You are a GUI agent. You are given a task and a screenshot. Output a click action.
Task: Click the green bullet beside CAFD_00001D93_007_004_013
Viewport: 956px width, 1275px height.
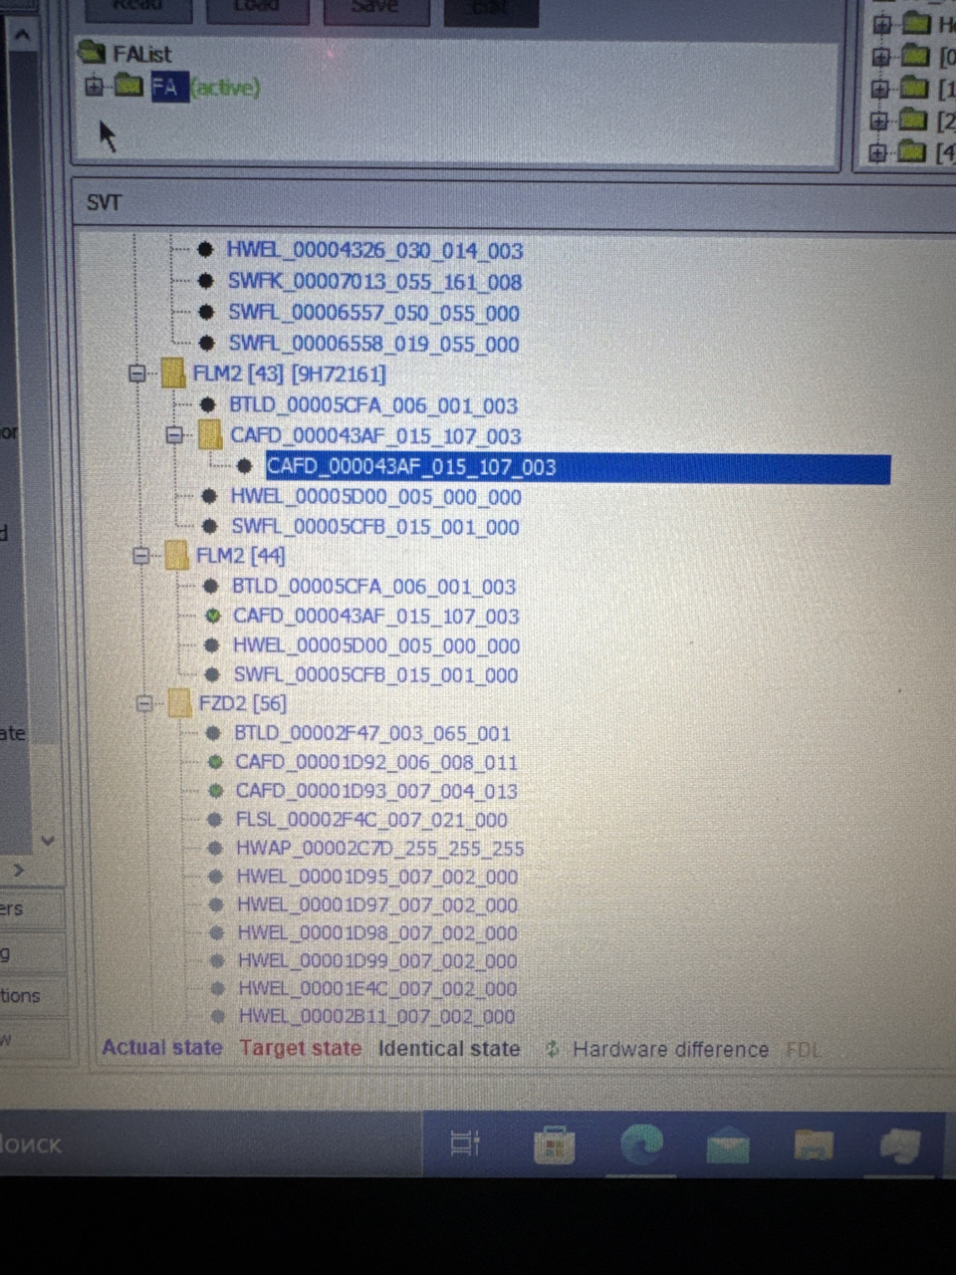pos(214,791)
